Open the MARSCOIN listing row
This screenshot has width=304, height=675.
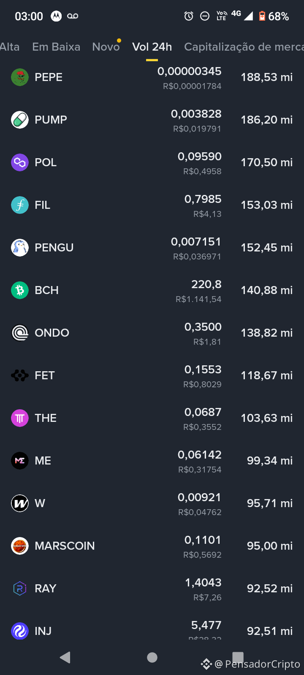(152, 546)
